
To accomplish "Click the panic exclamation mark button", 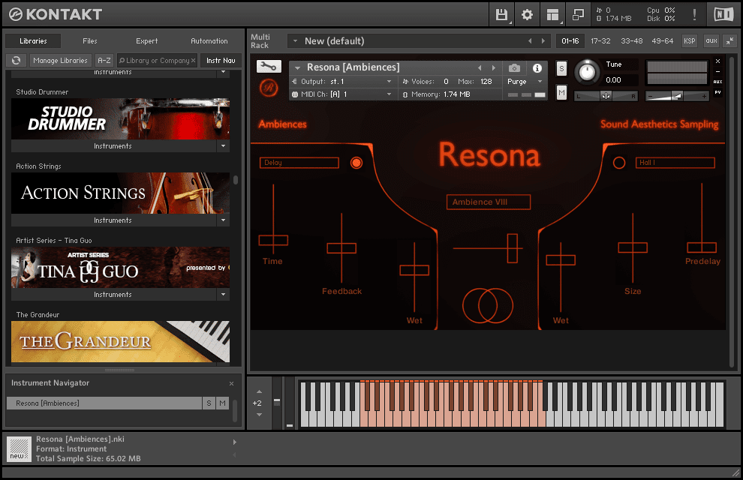I will [694, 15].
